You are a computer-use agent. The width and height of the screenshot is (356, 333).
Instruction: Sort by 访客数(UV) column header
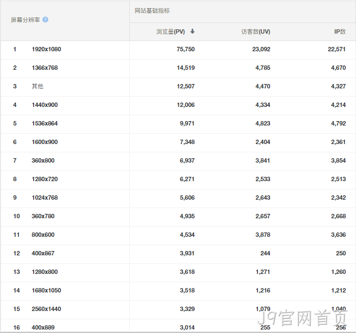[256, 32]
